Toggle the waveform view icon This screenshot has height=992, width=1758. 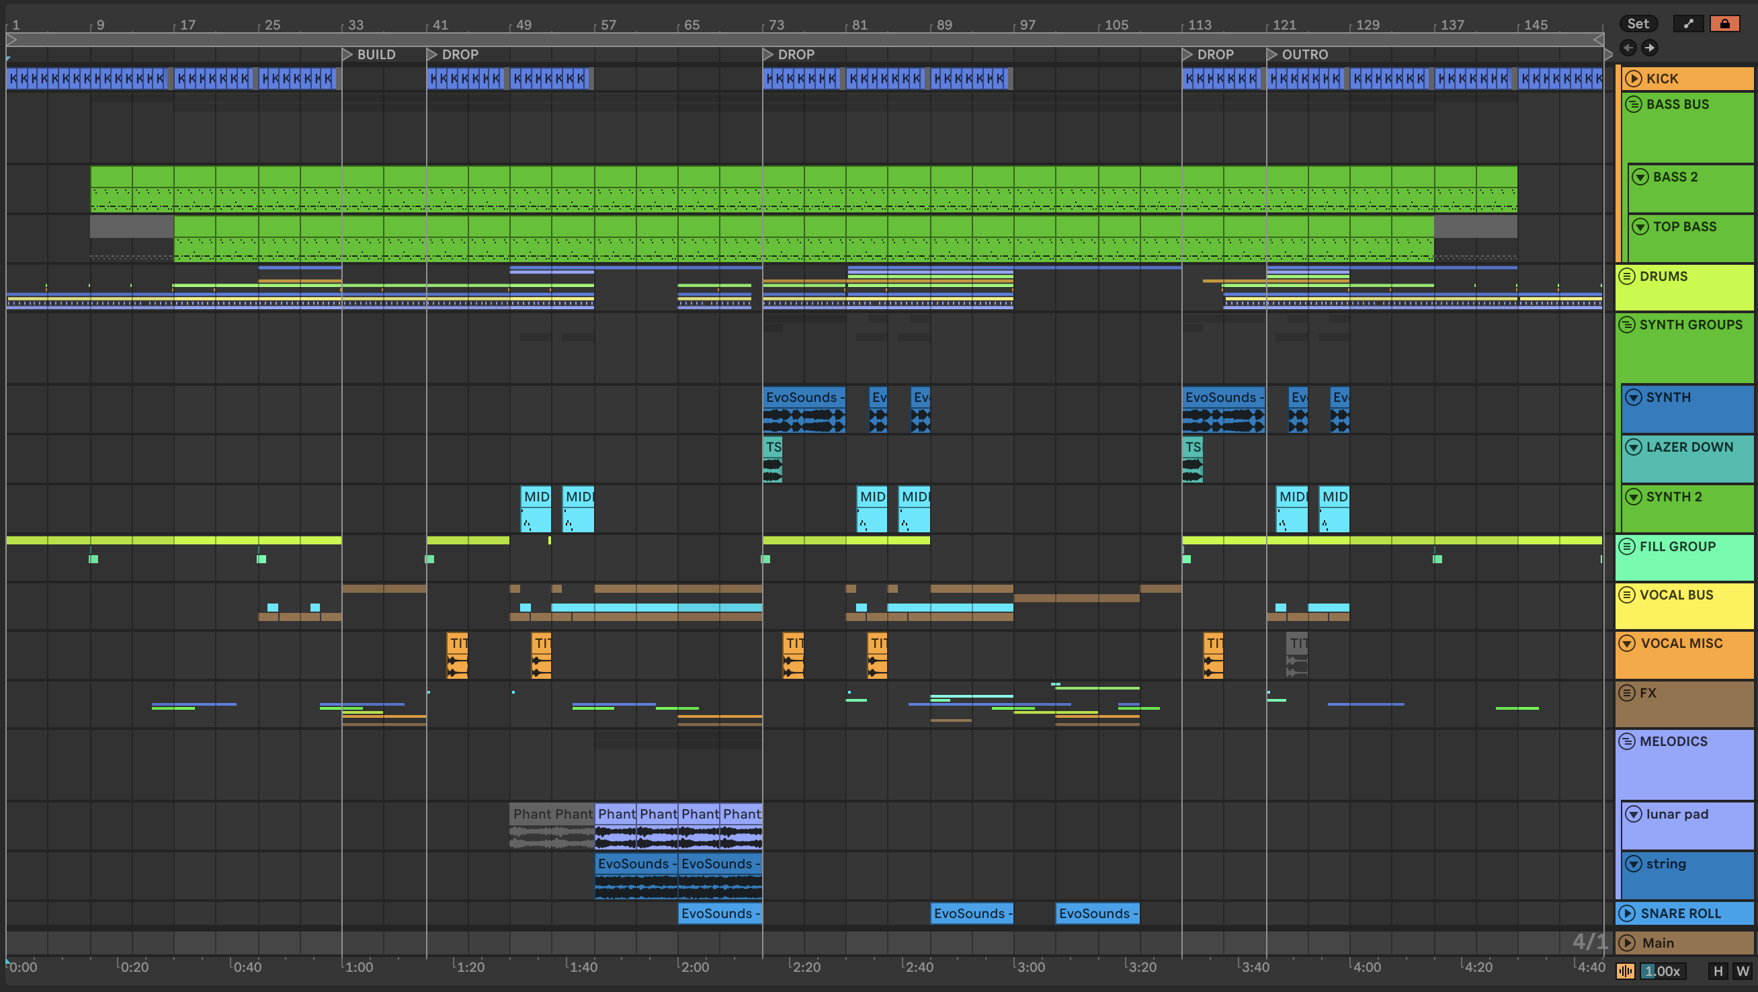pyautogui.click(x=1625, y=971)
